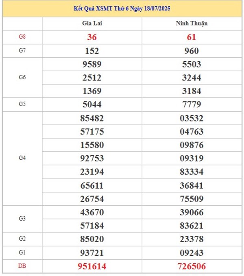The height and width of the screenshot is (276, 244).
Task: Click the G4 number 85482
Action: click(x=92, y=118)
